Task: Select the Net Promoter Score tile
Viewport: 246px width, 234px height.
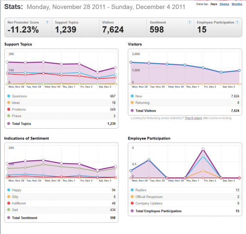Action: click(x=28, y=27)
